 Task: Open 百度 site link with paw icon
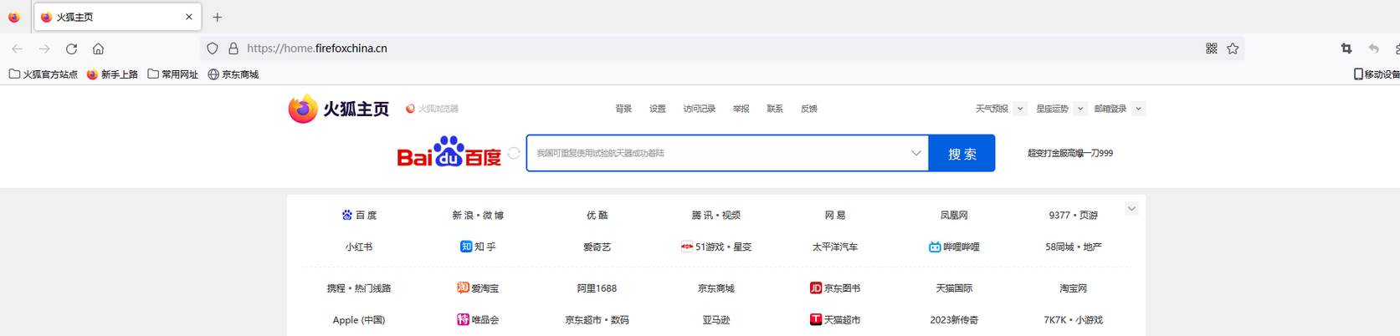coord(359,215)
